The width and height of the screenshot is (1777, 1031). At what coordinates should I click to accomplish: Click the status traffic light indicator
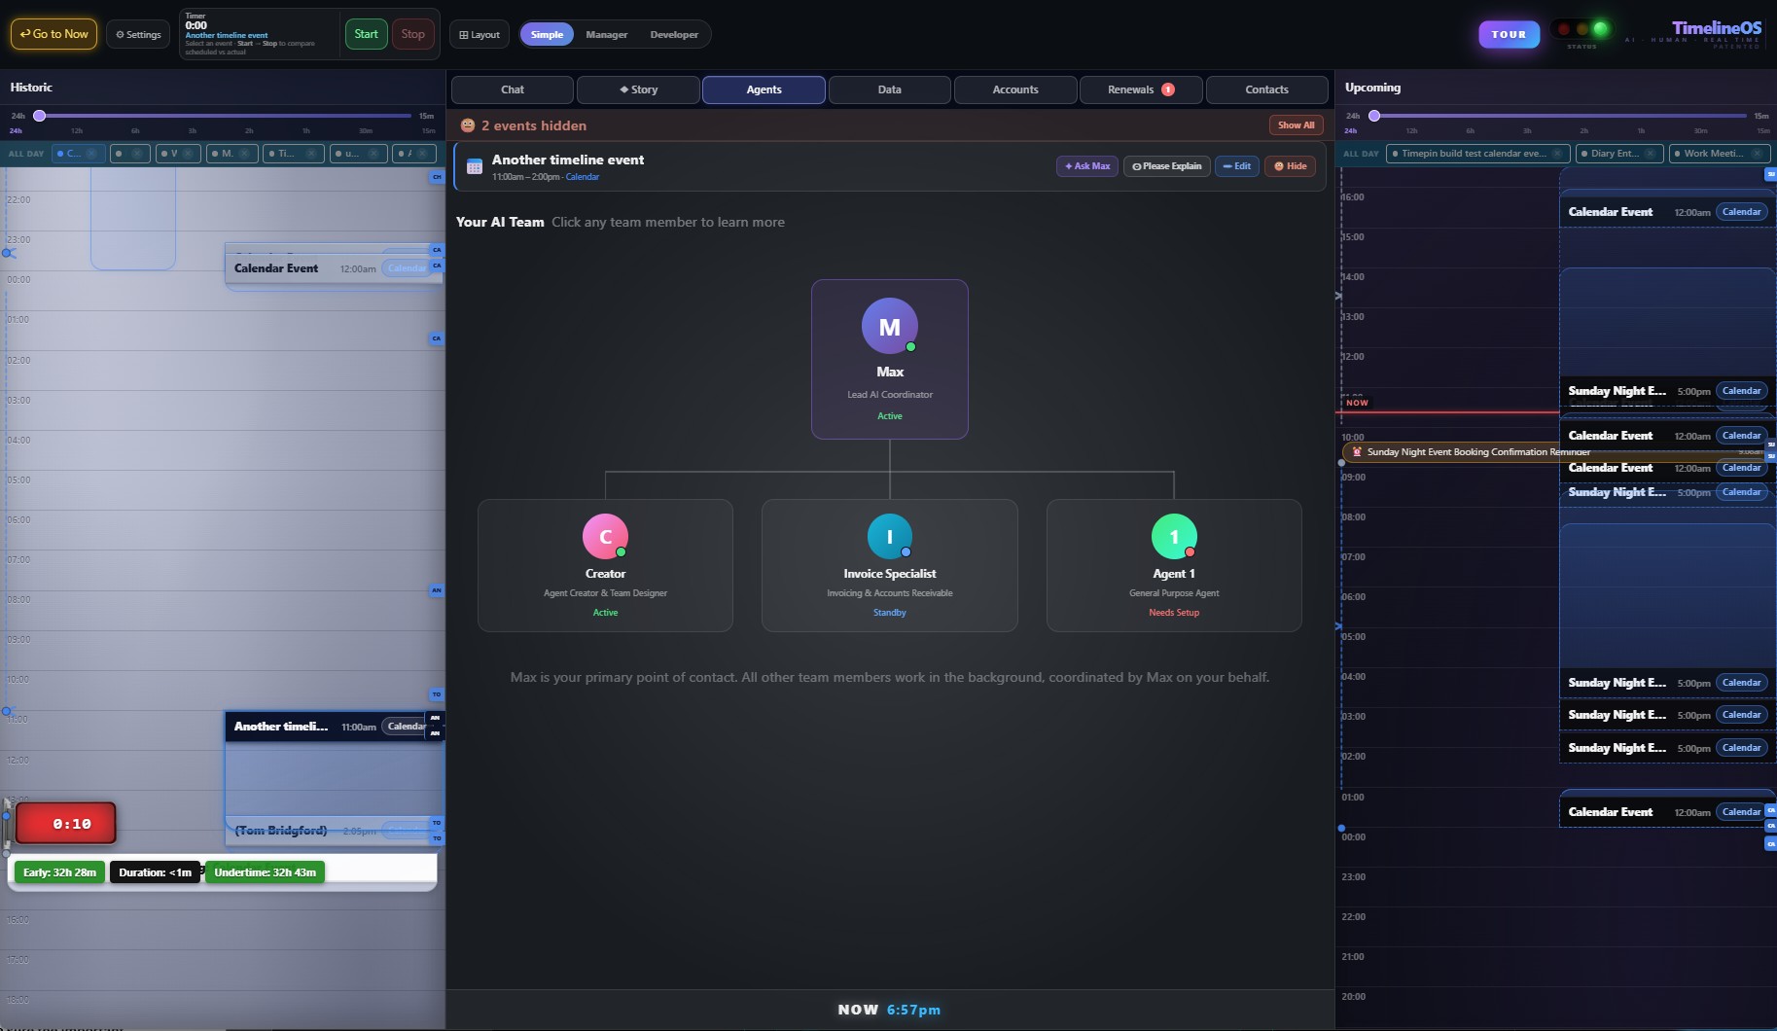(x=1582, y=30)
